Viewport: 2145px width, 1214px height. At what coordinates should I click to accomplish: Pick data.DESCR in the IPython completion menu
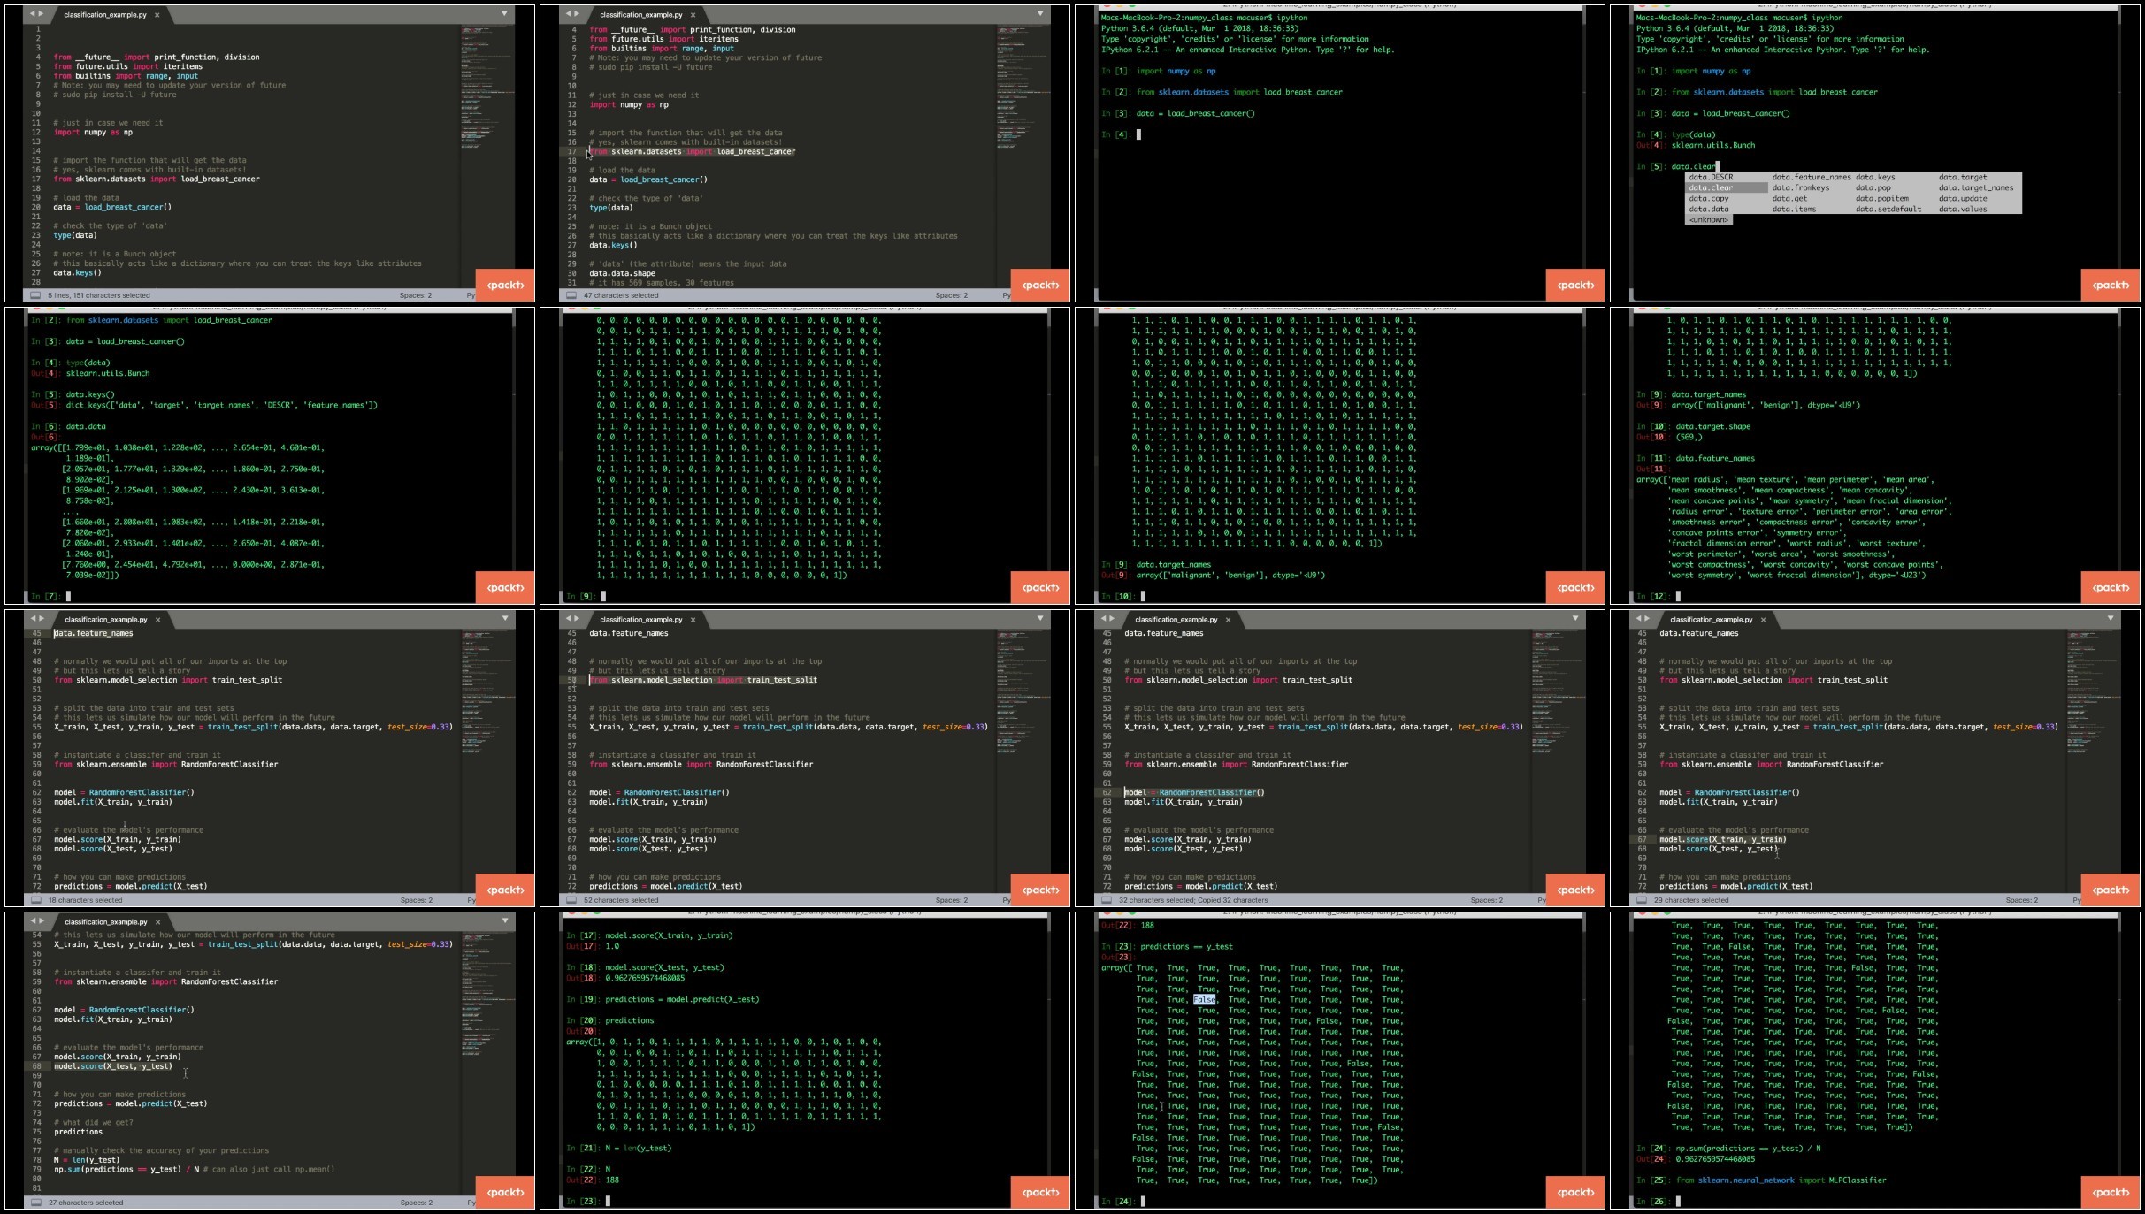click(x=1711, y=178)
